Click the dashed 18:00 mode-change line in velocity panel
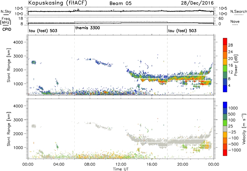 pyautogui.click(x=167, y=129)
